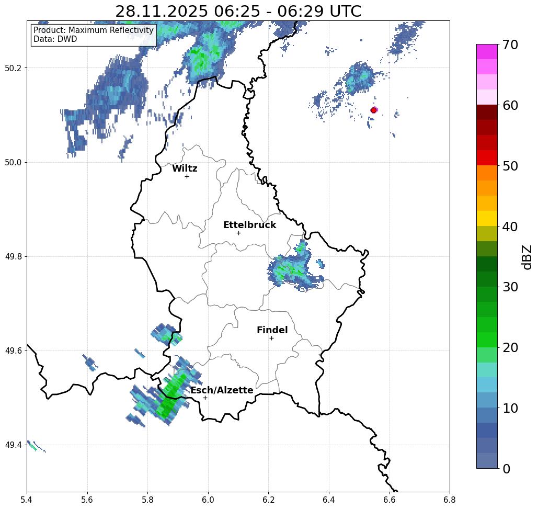Click the latitude axis label 49.6
This screenshot has height=509, width=538.
pyautogui.click(x=13, y=351)
